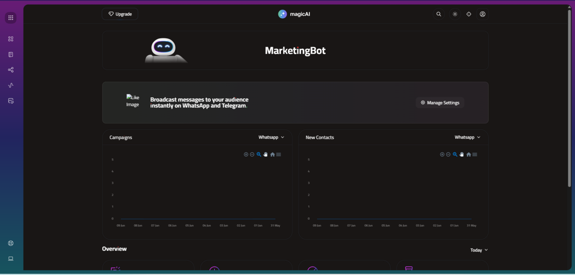Click the Upgrade button
This screenshot has width=575, height=275.
pyautogui.click(x=120, y=14)
